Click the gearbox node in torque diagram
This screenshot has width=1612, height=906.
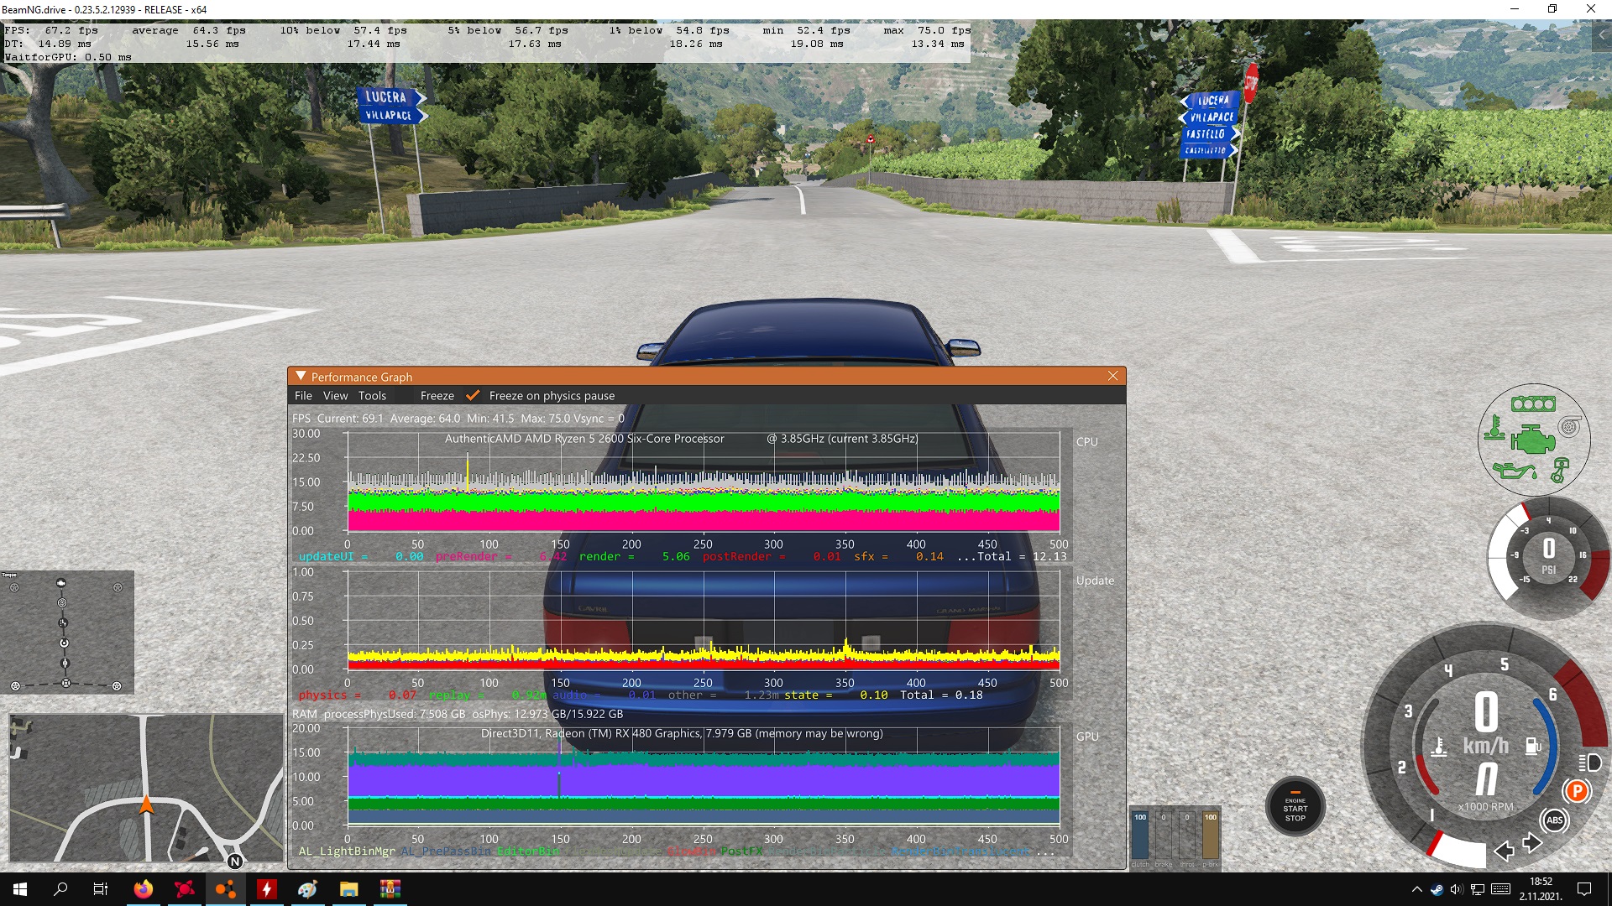click(x=63, y=623)
